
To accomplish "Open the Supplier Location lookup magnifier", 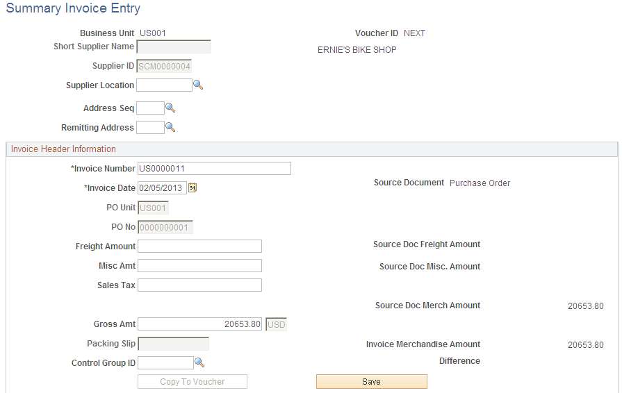I will 198,85.
